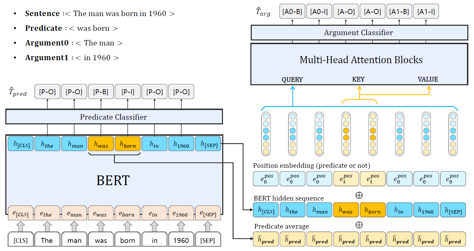474x251 pixels.
Task: Click the Predicate Classifier block
Action: (x=114, y=117)
